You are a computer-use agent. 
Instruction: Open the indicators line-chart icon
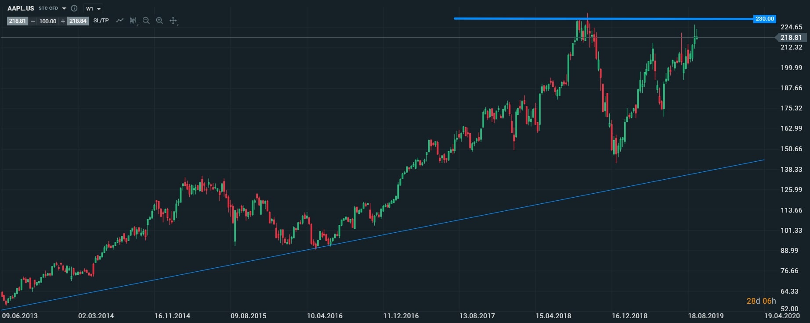click(x=119, y=21)
